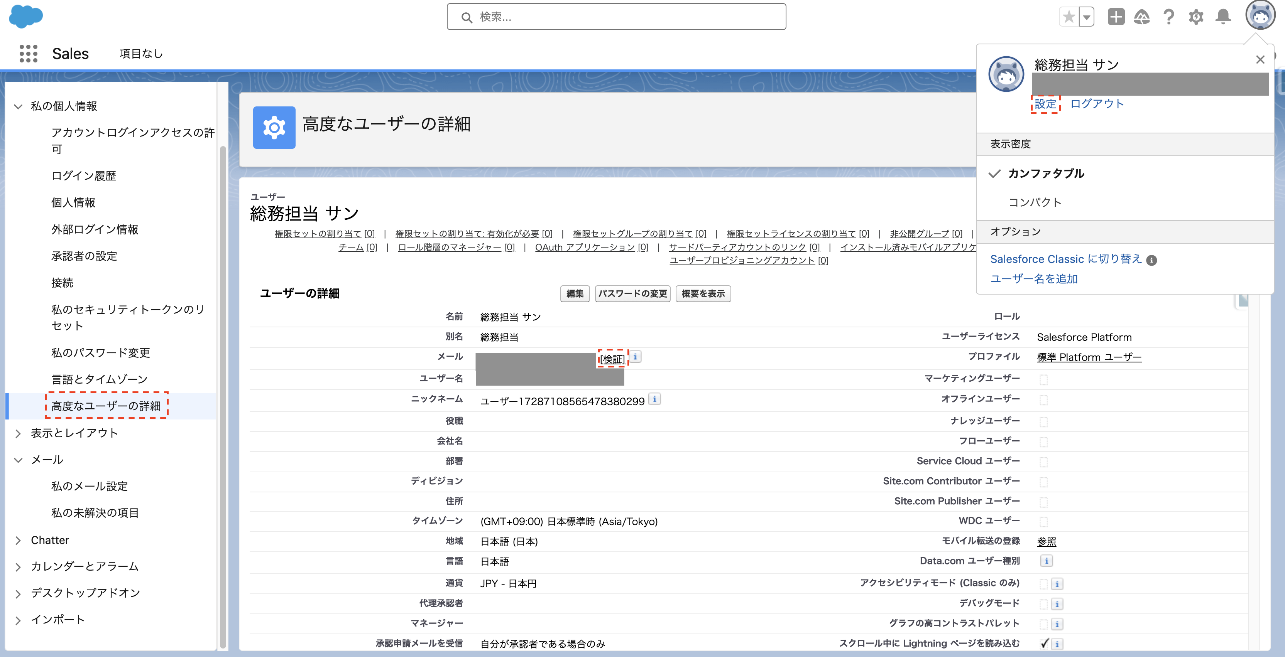
Task: Click the Salesforce cloud logo
Action: [26, 17]
